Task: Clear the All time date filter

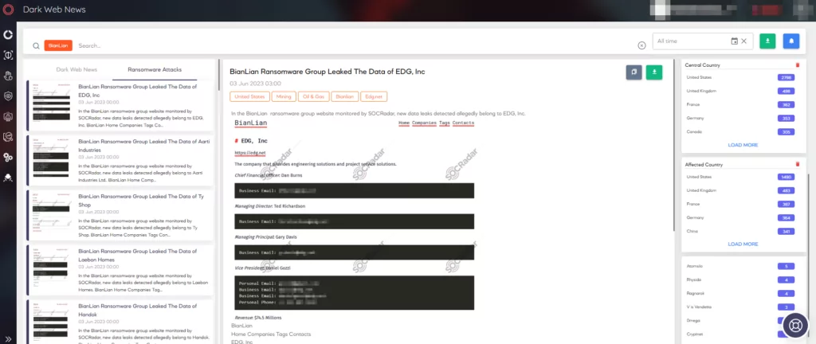Action: point(743,41)
